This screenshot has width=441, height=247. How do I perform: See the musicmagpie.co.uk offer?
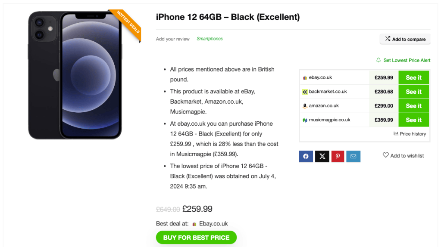click(x=413, y=120)
